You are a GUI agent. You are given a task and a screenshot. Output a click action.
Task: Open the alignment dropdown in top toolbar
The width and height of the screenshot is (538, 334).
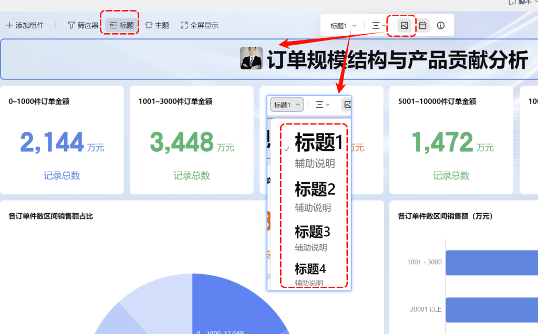379,26
